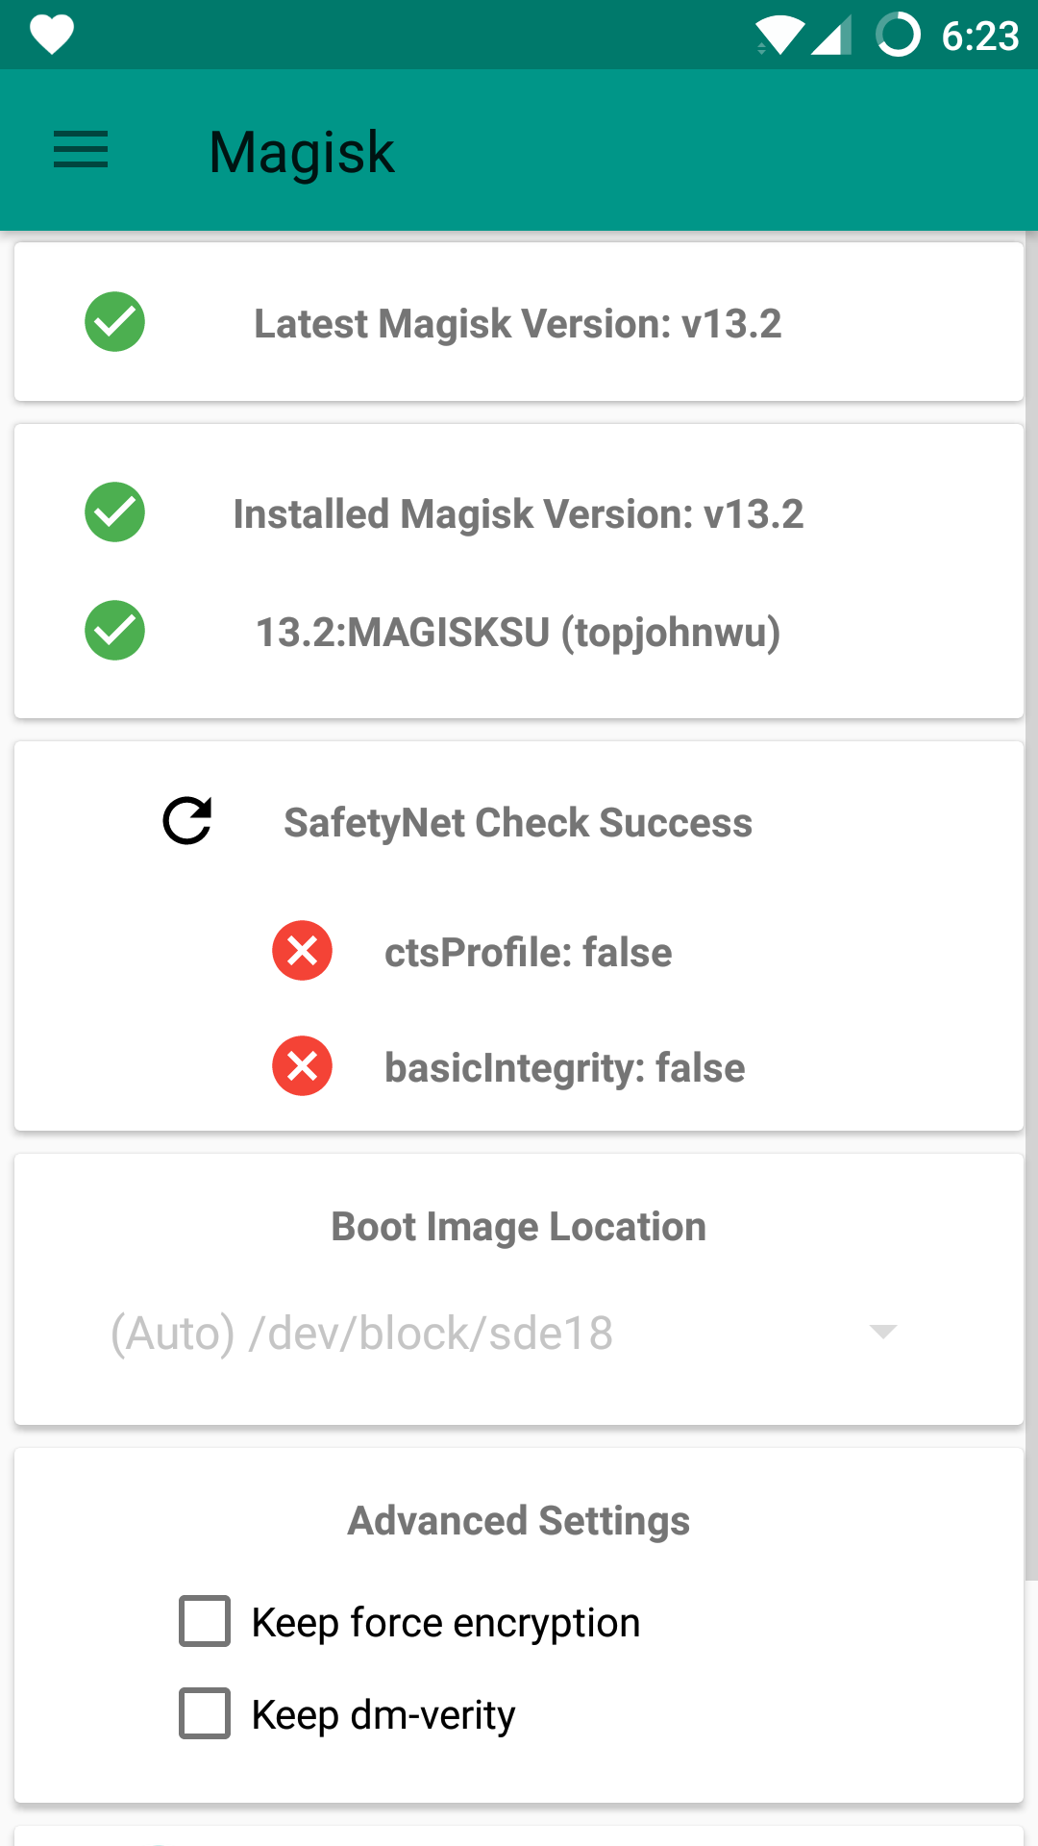Expand the boot image selector showing /dev/block/sde18
Image resolution: width=1038 pixels, height=1846 pixels.
coord(519,1333)
